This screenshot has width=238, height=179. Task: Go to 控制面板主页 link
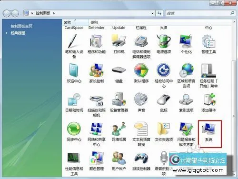point(21,26)
